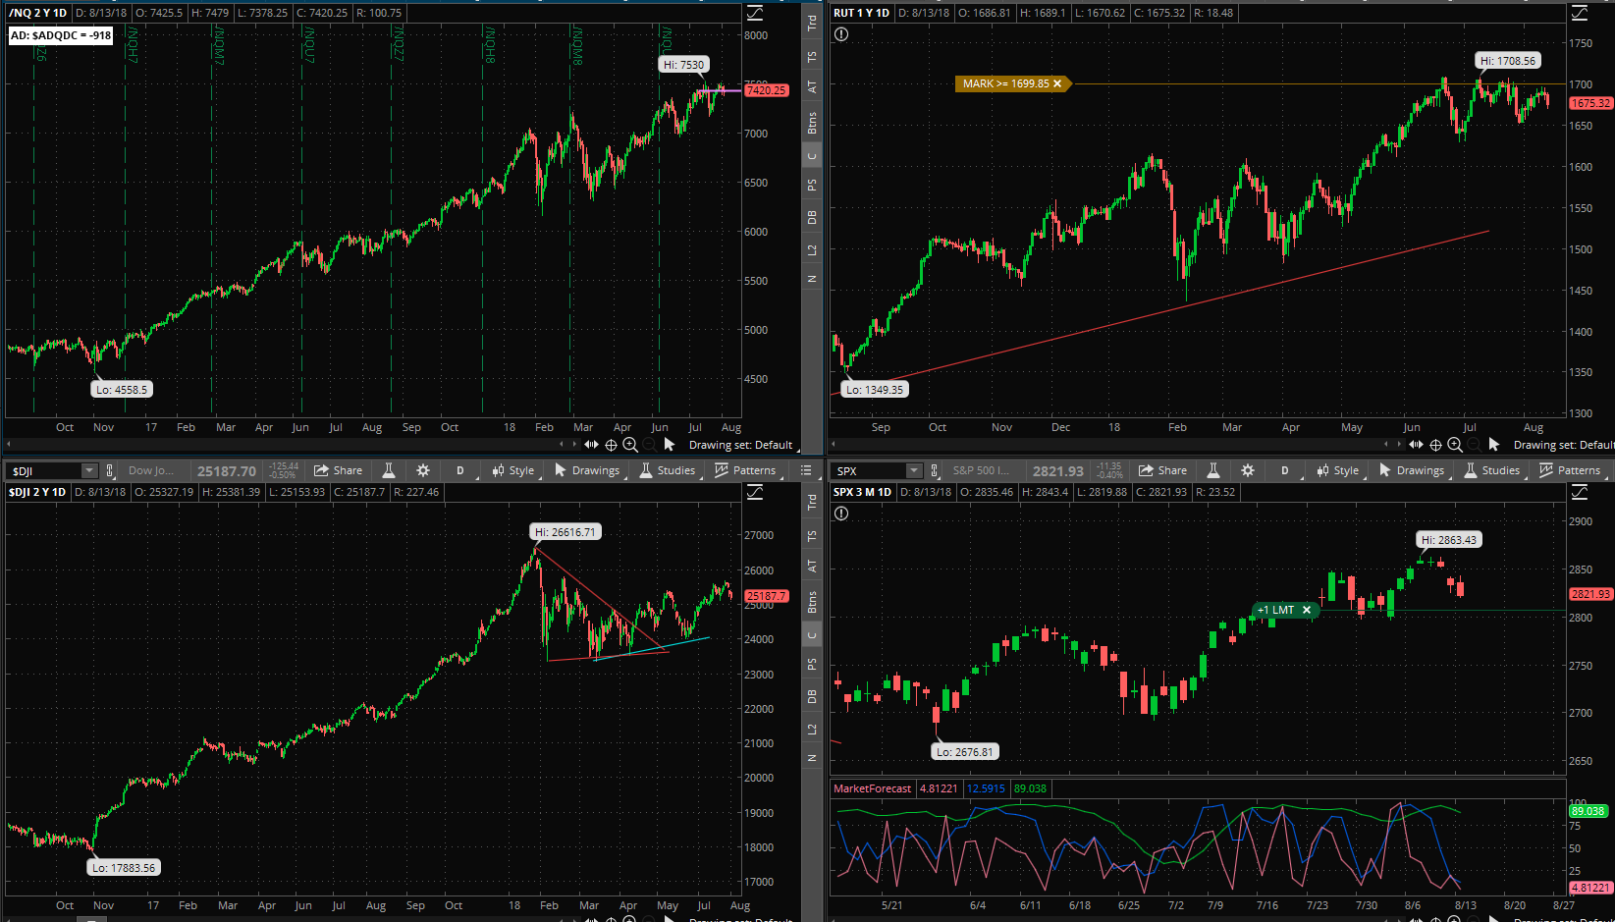Click the crosshair pan icon under /NQ chart
This screenshot has height=922, width=1615.
(611, 445)
